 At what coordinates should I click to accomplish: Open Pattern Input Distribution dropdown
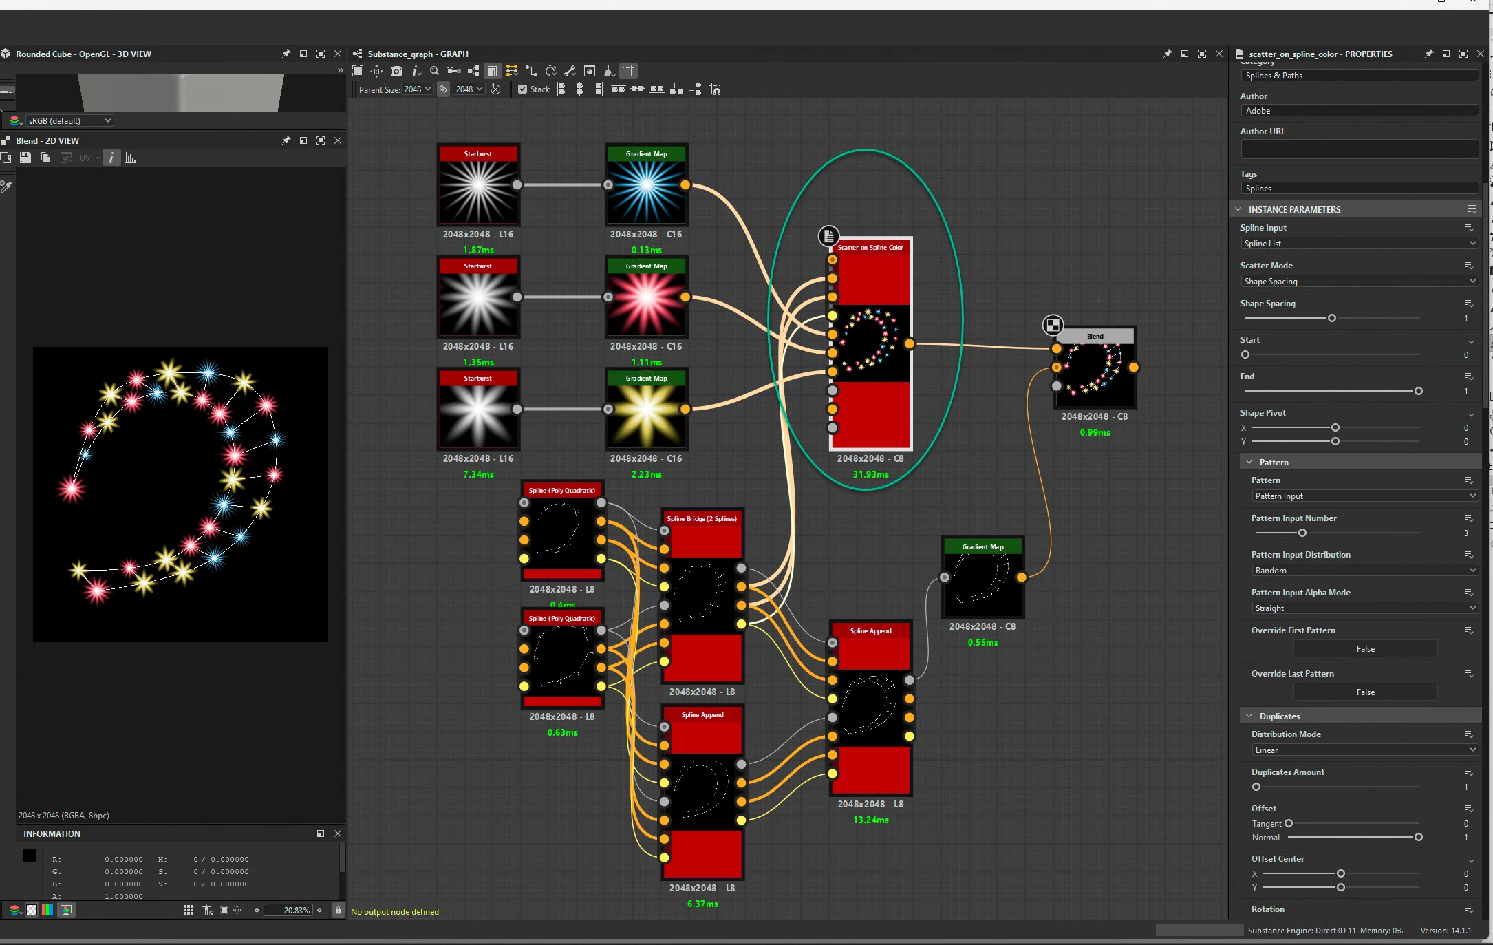(1364, 571)
